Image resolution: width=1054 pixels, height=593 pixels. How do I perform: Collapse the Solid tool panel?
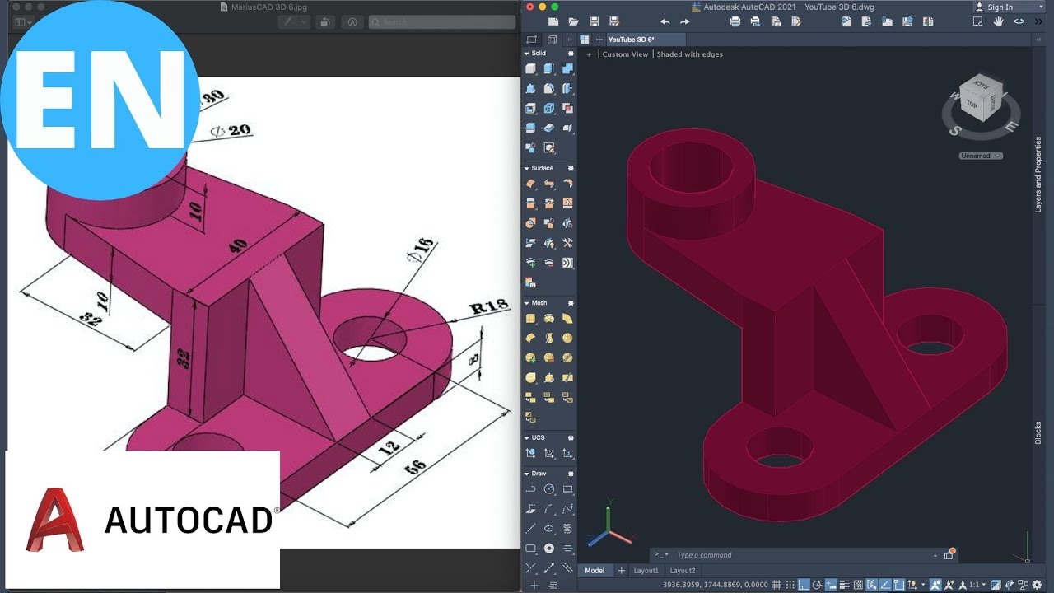coord(527,54)
